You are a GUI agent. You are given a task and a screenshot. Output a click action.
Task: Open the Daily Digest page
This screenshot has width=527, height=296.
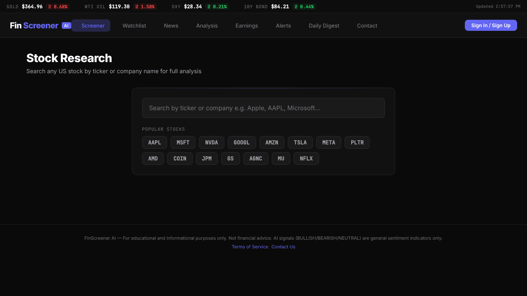click(324, 25)
